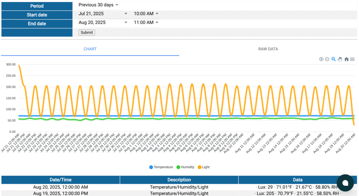Enable the panning hand tool
This screenshot has height=196, width=359.
pos(340,59)
